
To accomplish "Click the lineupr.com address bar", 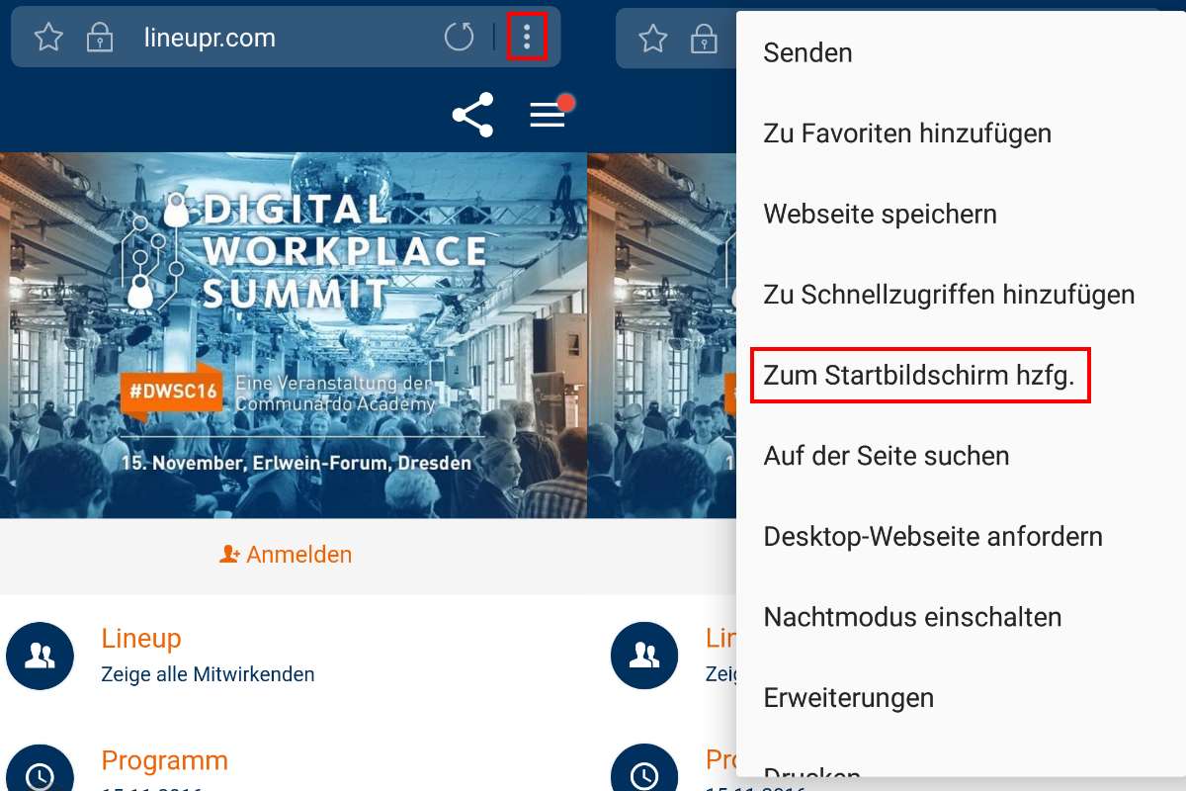I will tap(211, 38).
